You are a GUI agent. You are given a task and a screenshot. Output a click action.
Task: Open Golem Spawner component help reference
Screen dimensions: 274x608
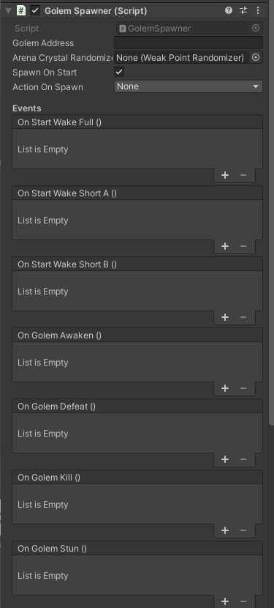pos(228,10)
